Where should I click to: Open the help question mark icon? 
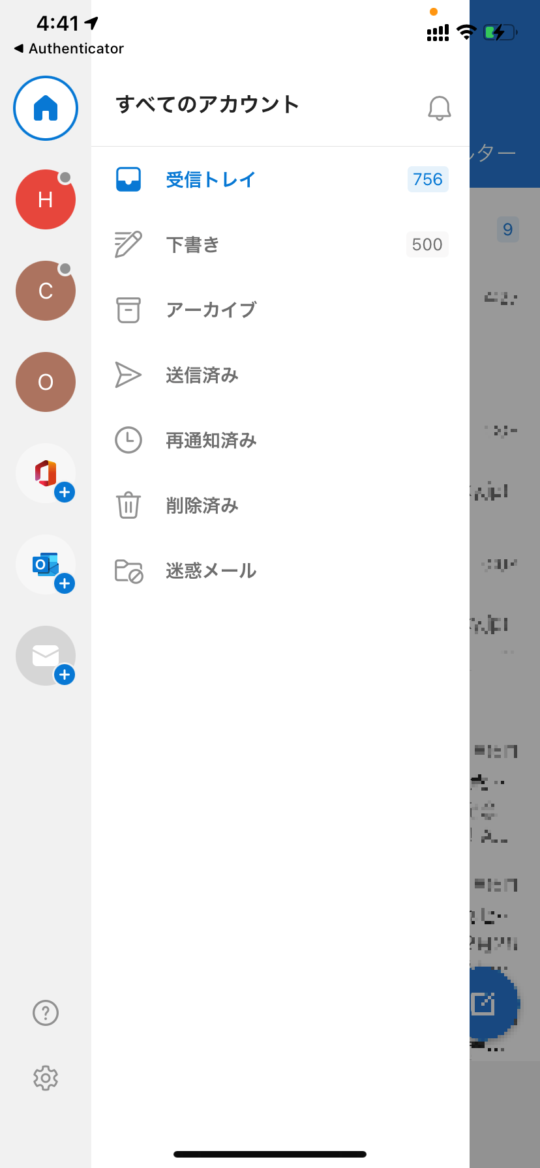click(46, 1013)
